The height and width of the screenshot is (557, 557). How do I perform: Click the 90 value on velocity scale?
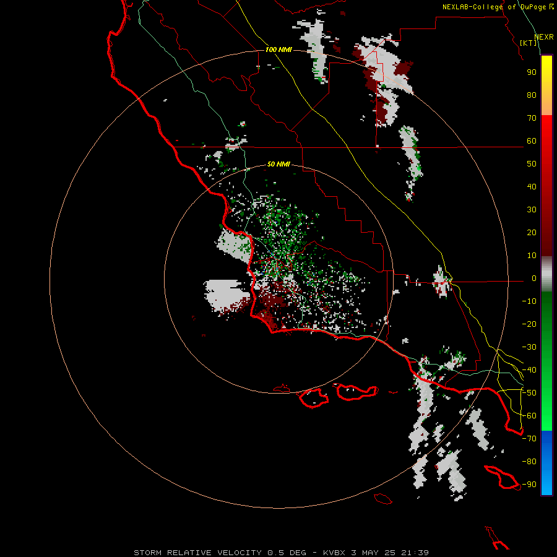click(x=532, y=72)
